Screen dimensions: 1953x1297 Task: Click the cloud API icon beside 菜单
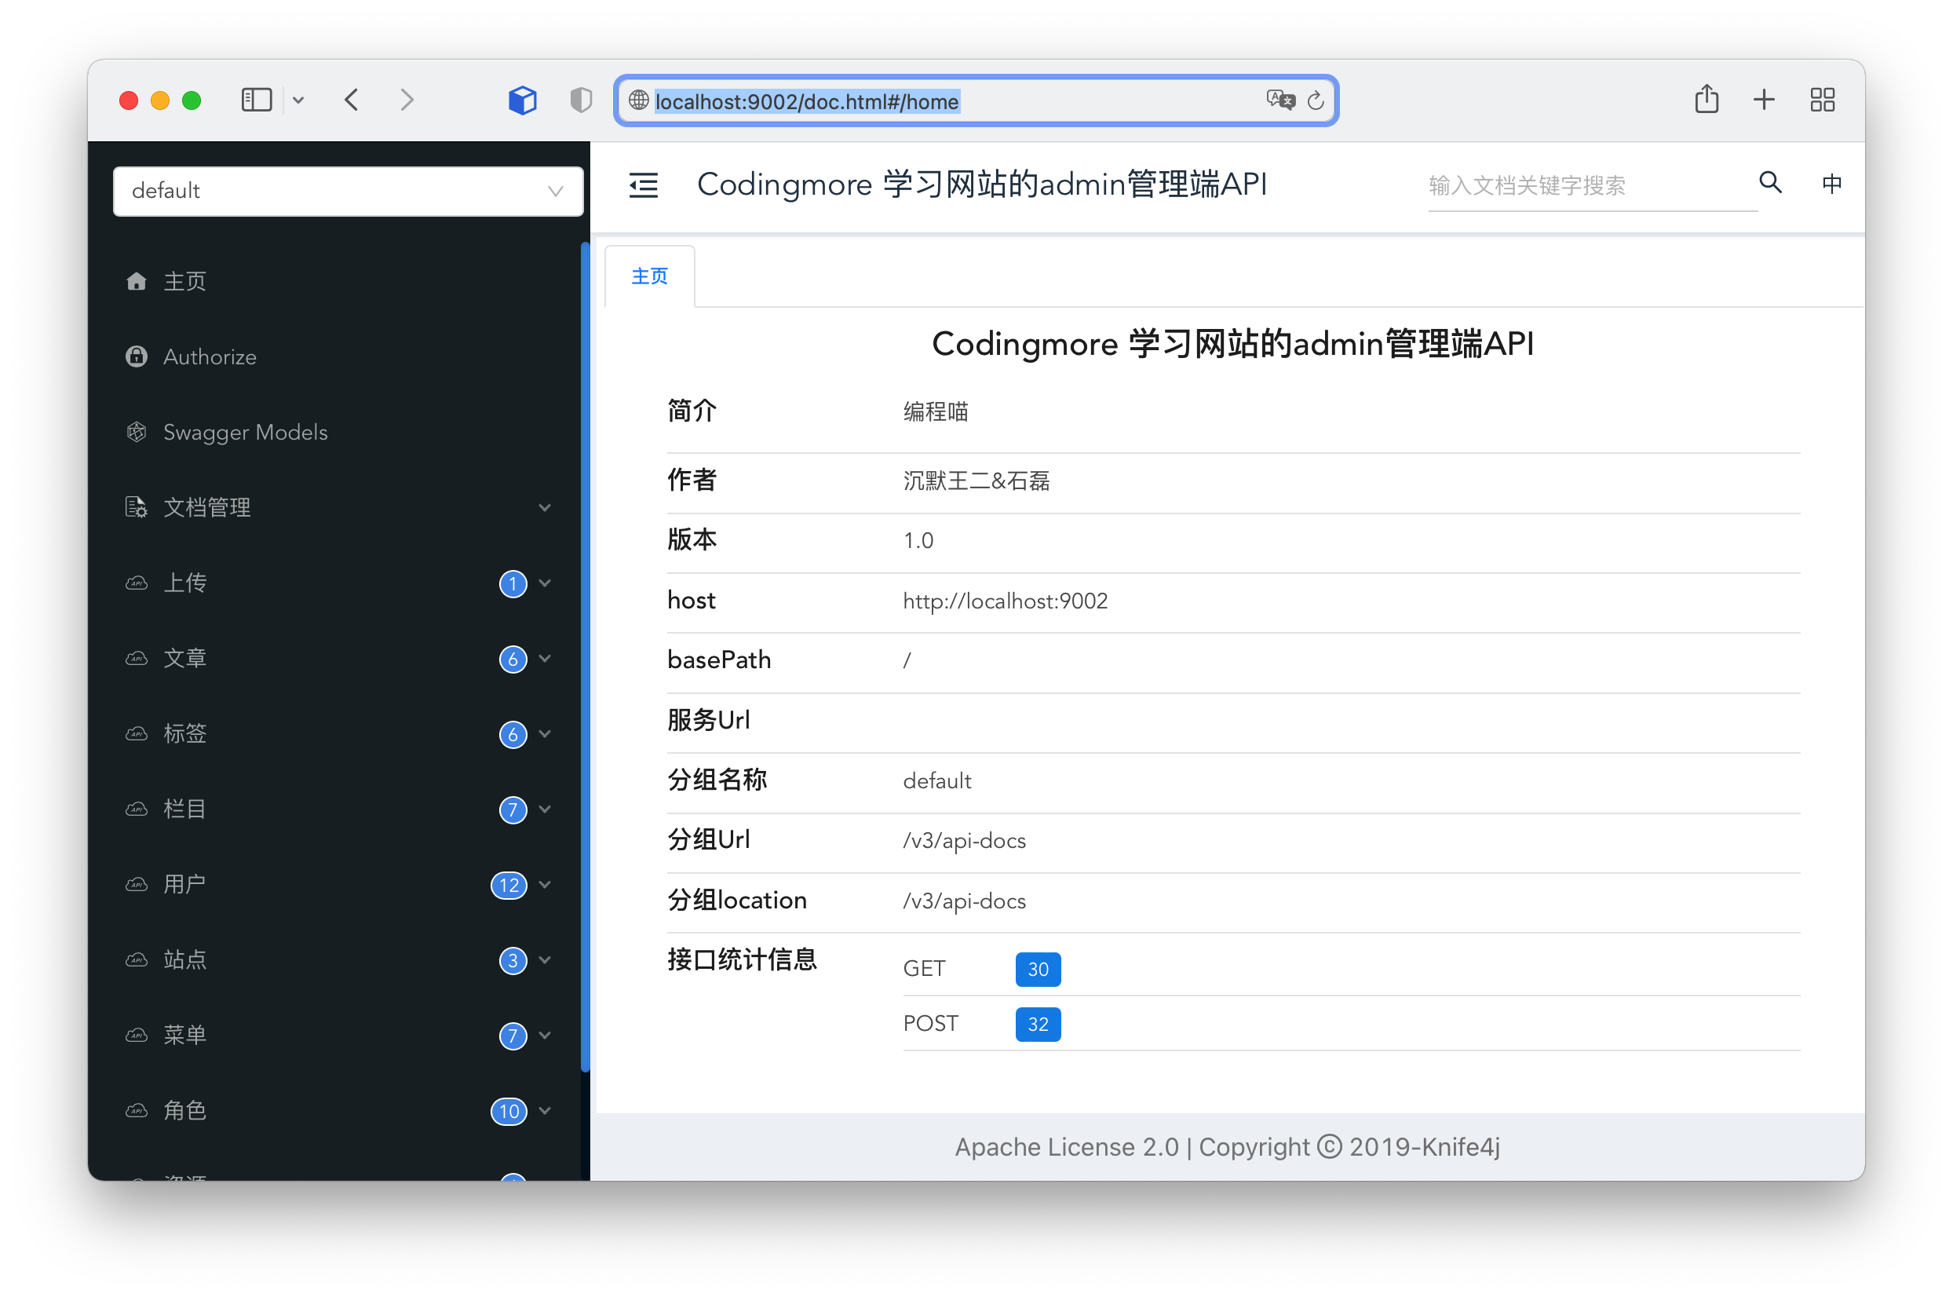click(137, 1035)
